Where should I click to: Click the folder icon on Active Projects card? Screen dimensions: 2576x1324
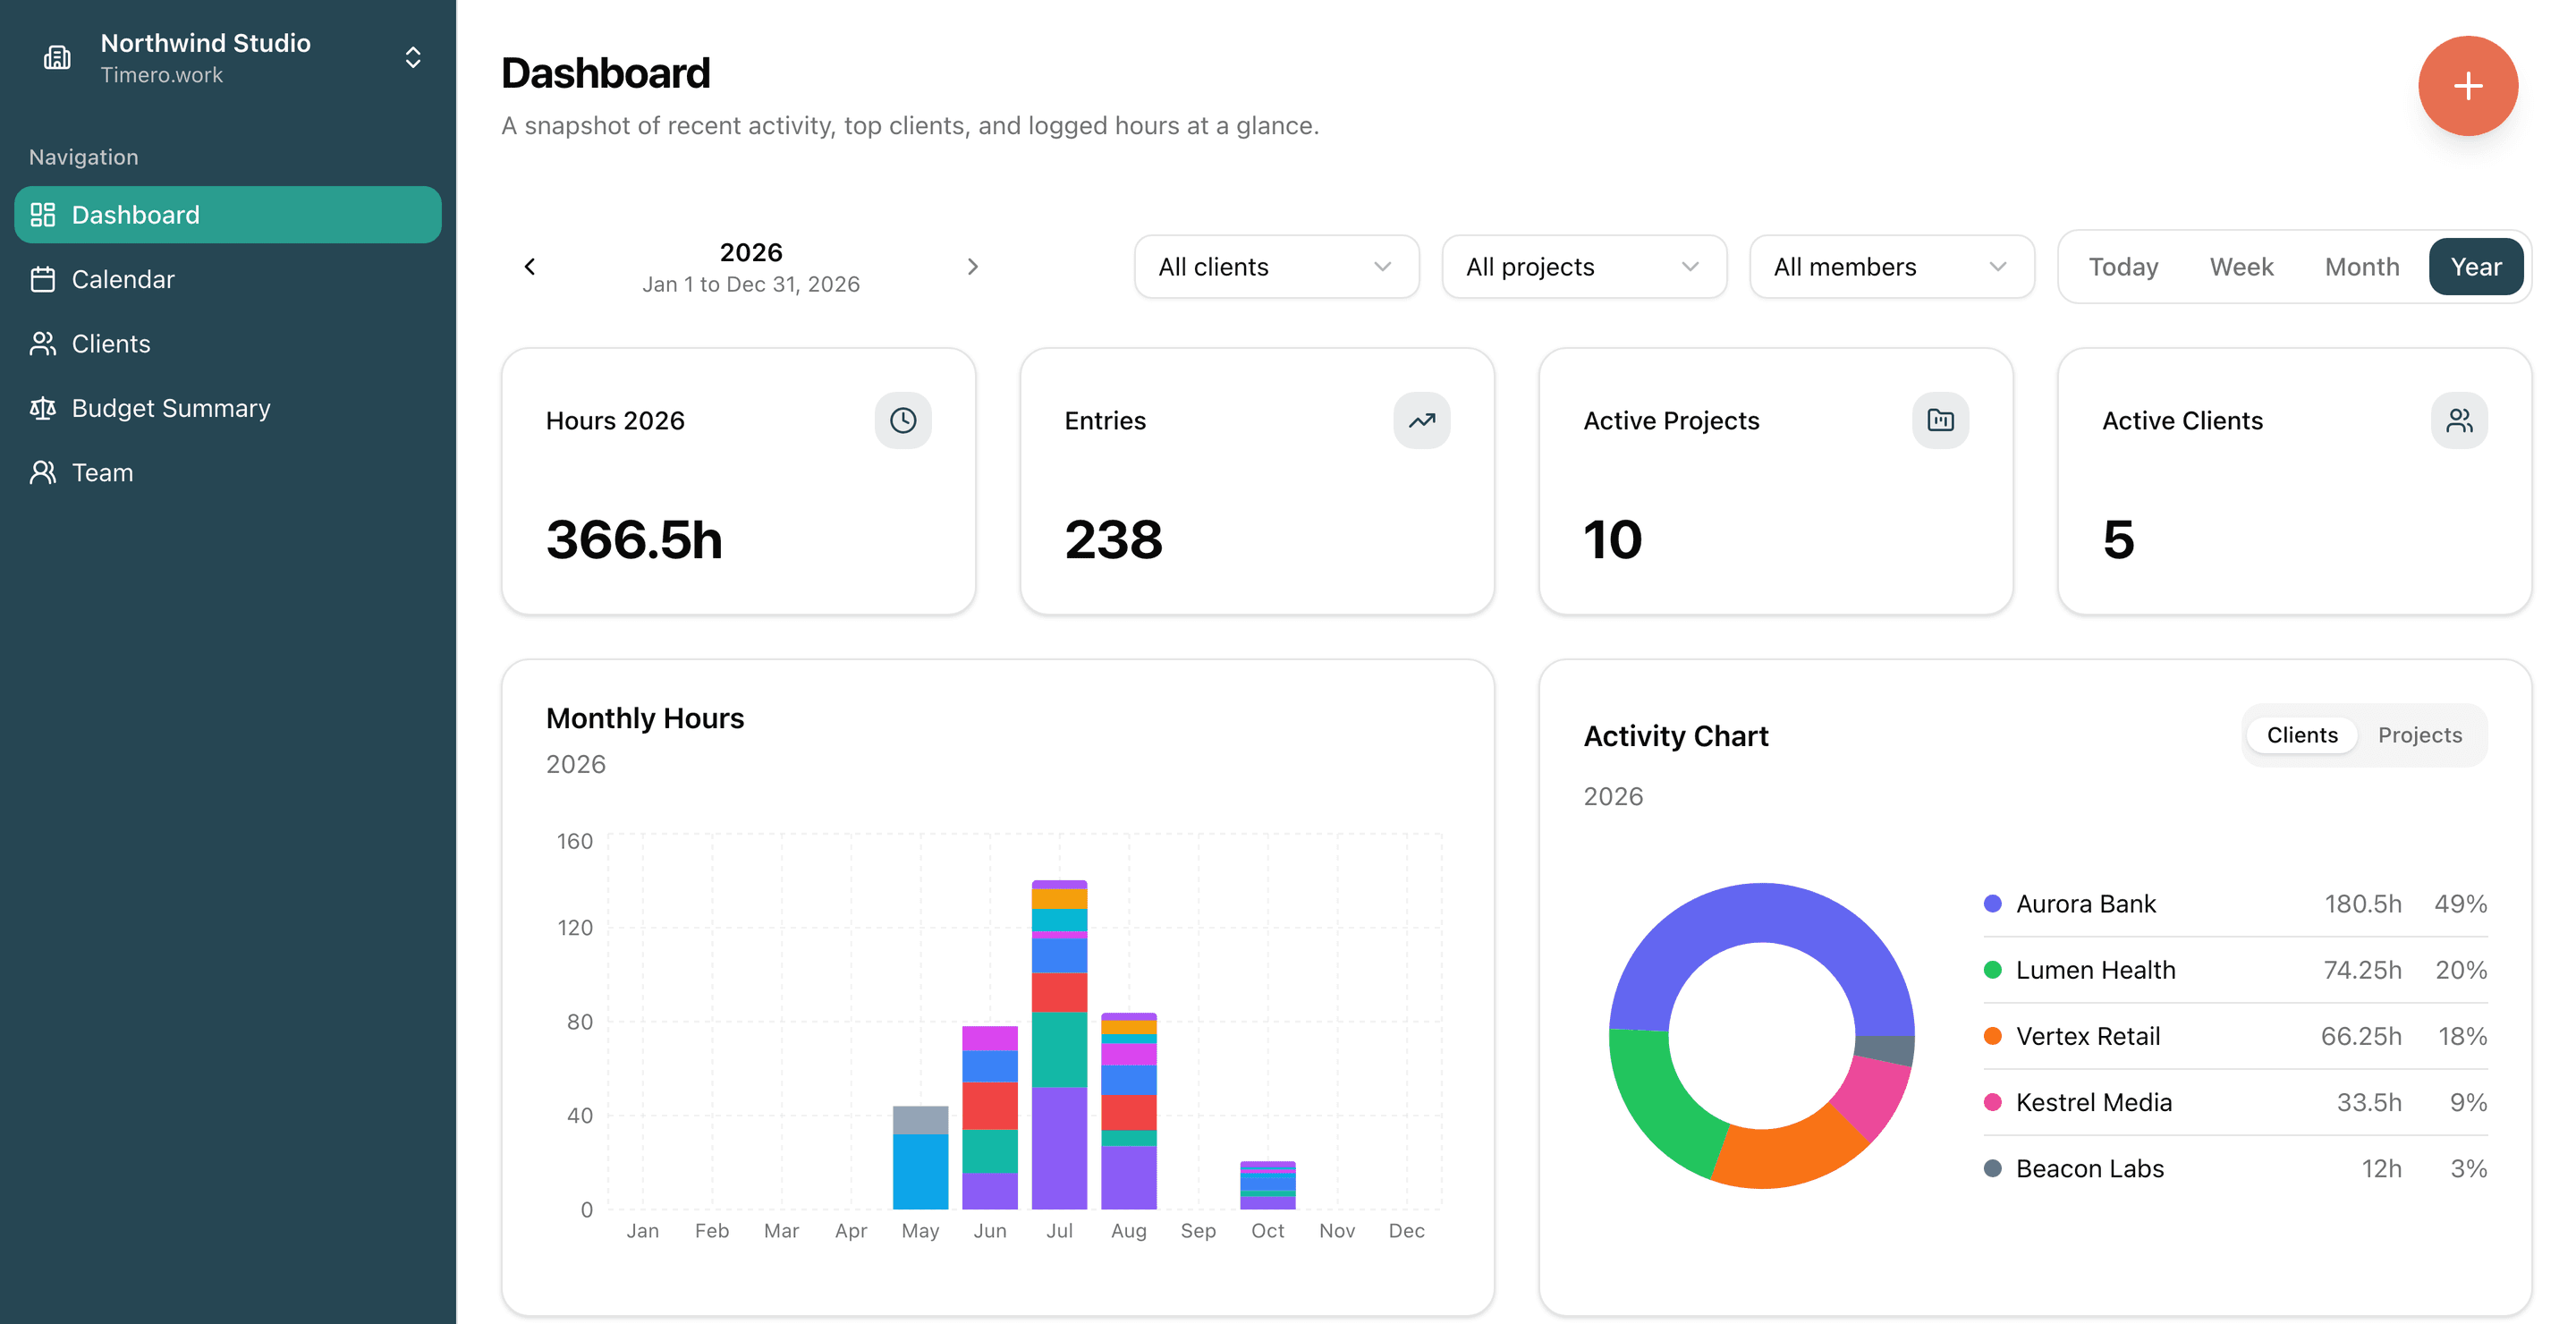pos(1940,421)
